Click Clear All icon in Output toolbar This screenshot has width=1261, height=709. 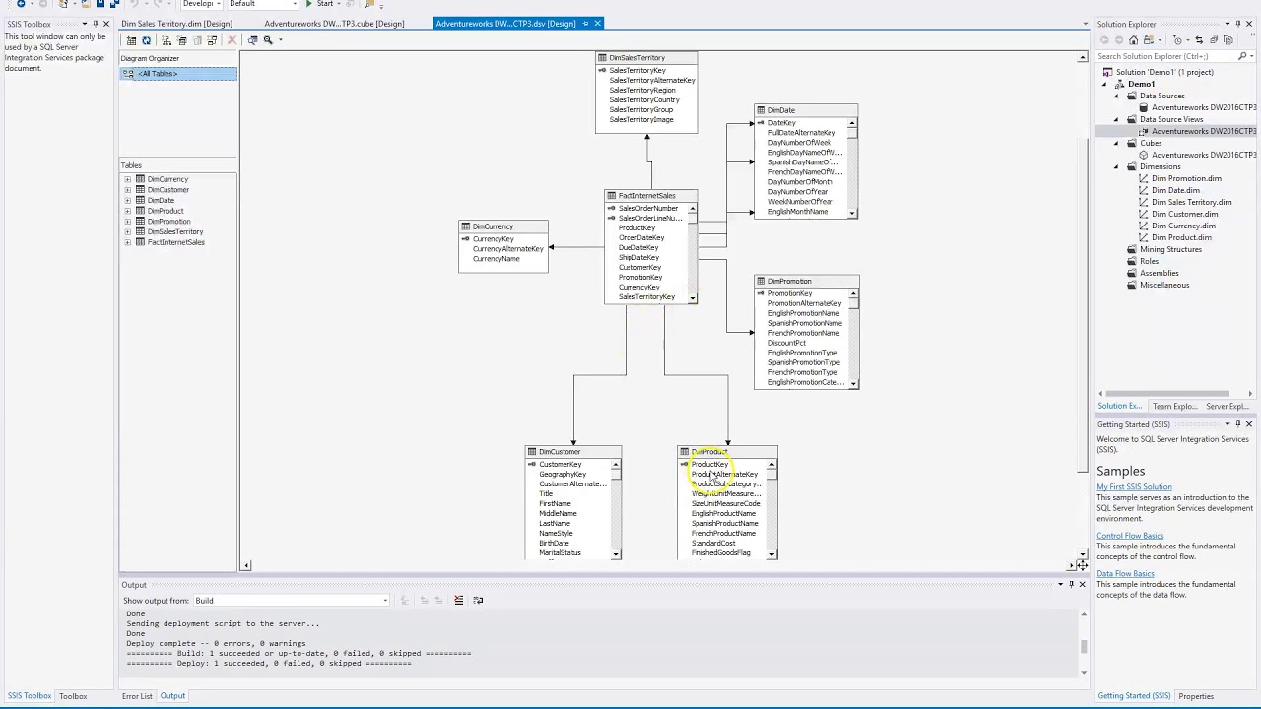tap(458, 600)
